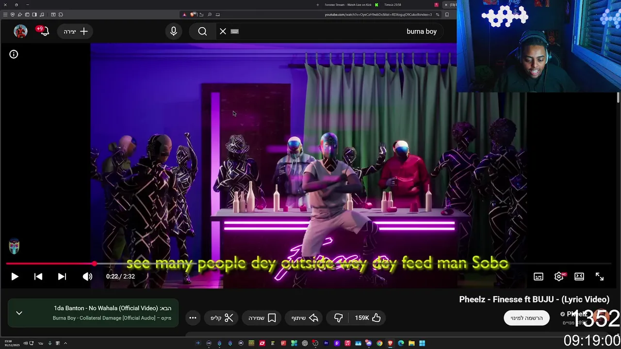Open YouTube notifications bell
The image size is (621, 349).
pos(44,32)
